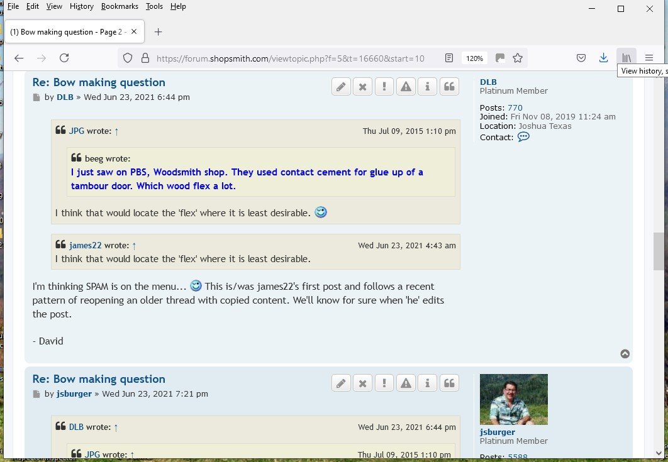Jump to james22's quoted post arrow
Screen dimensions: 668x462
pyautogui.click(x=134, y=246)
